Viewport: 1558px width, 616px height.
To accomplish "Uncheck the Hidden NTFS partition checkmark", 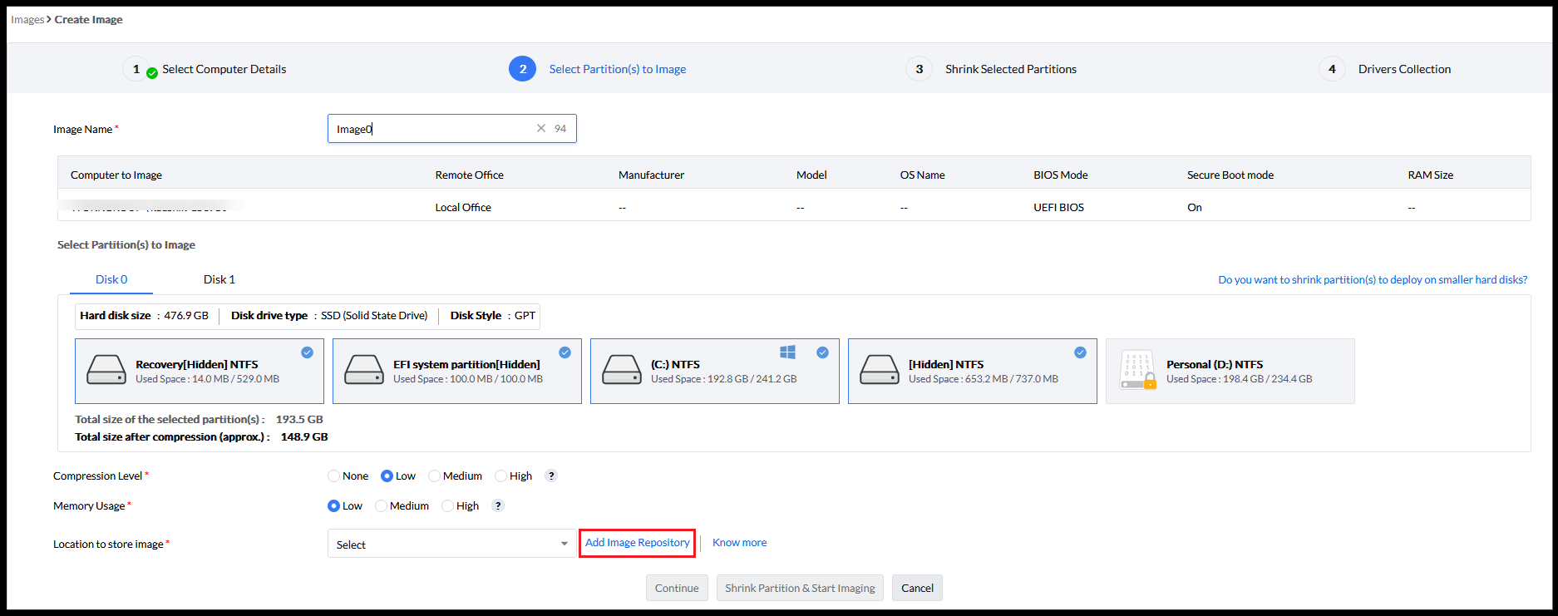I will [x=1080, y=352].
